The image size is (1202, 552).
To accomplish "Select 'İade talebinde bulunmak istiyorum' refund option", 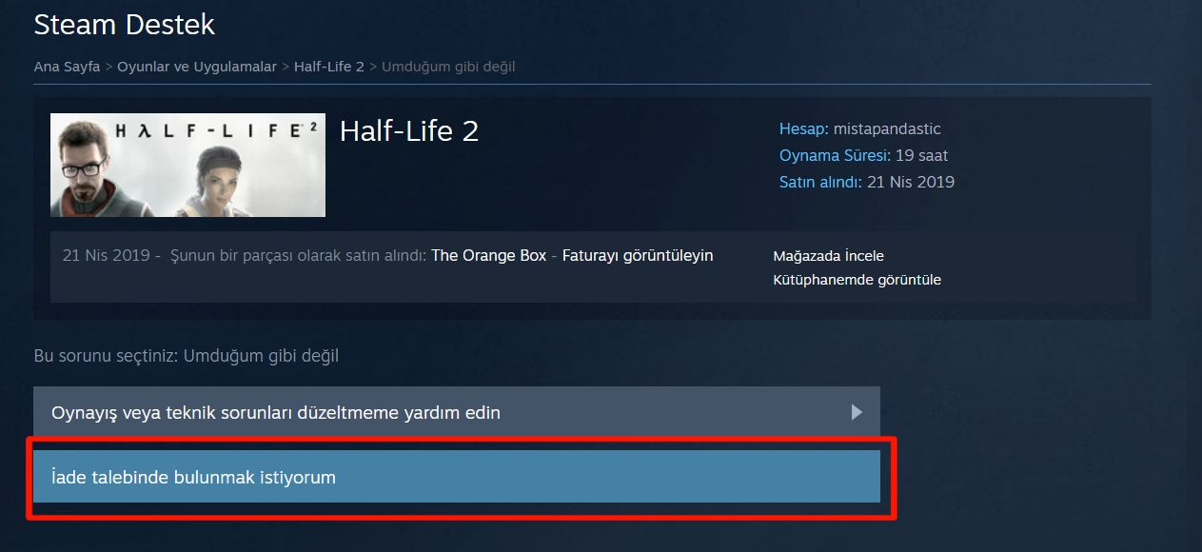I will pyautogui.click(x=457, y=477).
